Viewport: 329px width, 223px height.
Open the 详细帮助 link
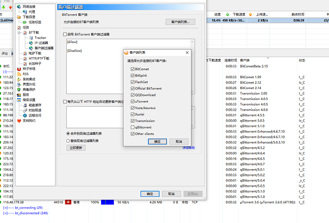pyautogui.click(x=189, y=148)
